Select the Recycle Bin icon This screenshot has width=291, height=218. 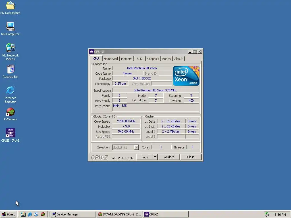[10, 71]
